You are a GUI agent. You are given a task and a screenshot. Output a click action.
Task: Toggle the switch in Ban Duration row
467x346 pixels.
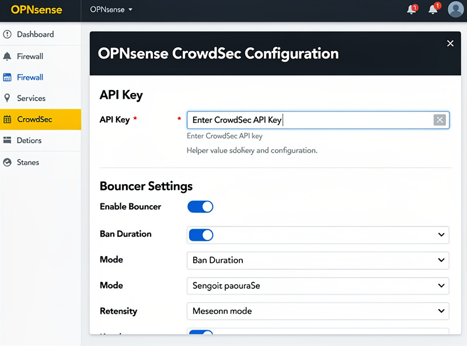201,235
